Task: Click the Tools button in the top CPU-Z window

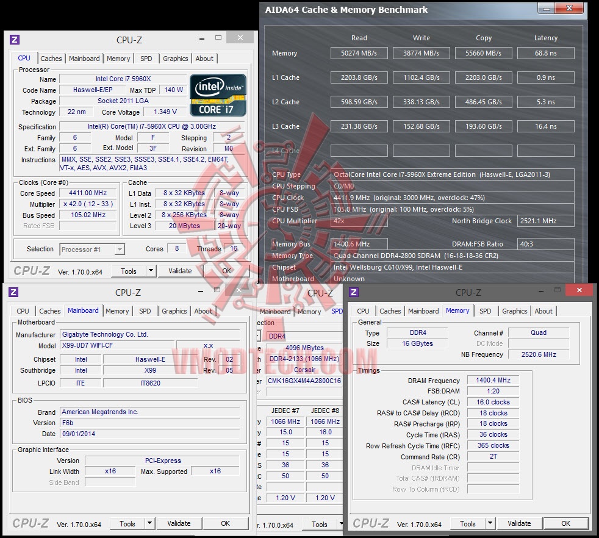Action: point(128,271)
